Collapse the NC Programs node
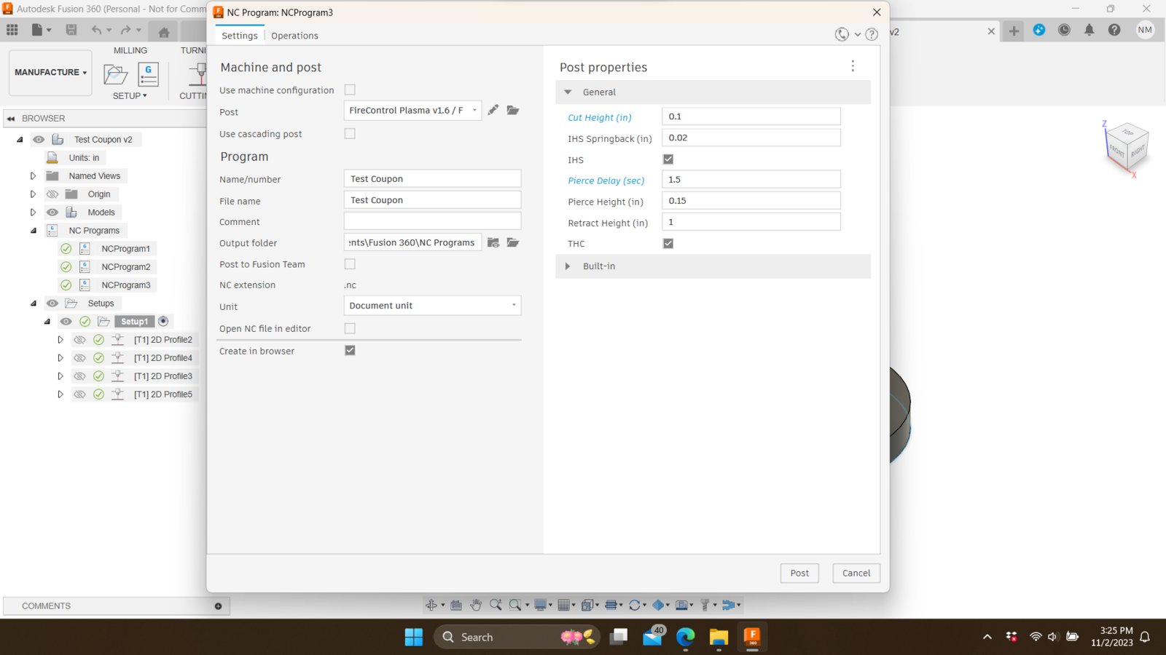Viewport: 1166px width, 655px height. (33, 230)
